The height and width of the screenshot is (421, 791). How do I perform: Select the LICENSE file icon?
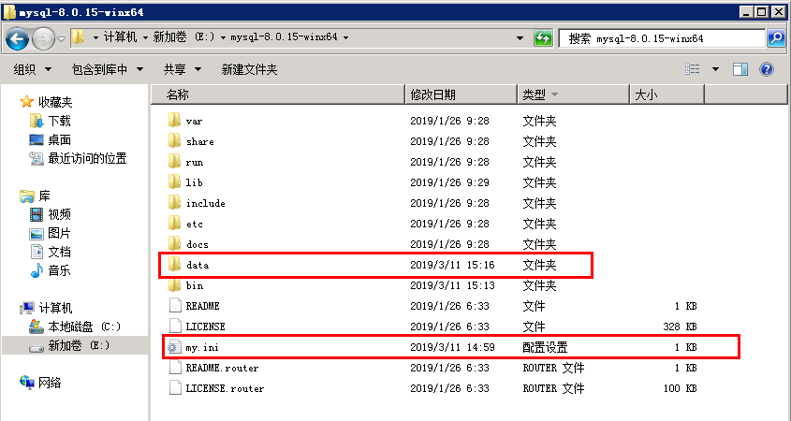(x=175, y=327)
